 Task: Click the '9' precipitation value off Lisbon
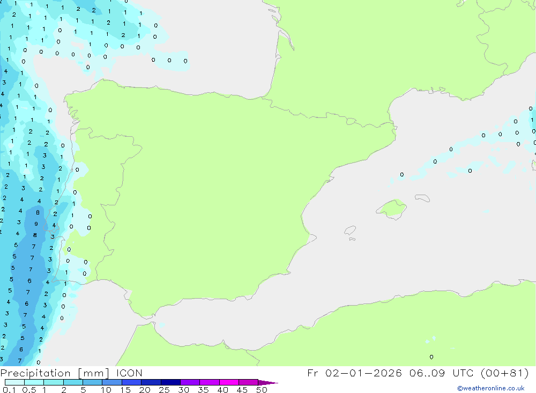click(36, 224)
